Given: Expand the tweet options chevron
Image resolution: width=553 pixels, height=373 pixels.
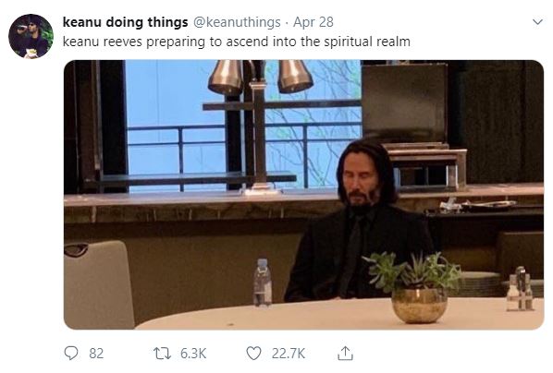Looking at the screenshot, I should [x=537, y=22].
